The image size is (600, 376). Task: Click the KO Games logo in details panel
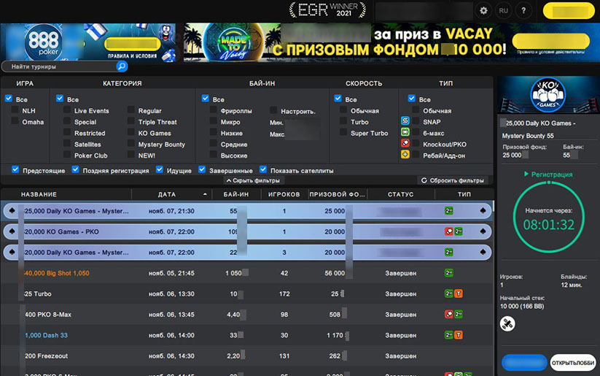point(548,95)
